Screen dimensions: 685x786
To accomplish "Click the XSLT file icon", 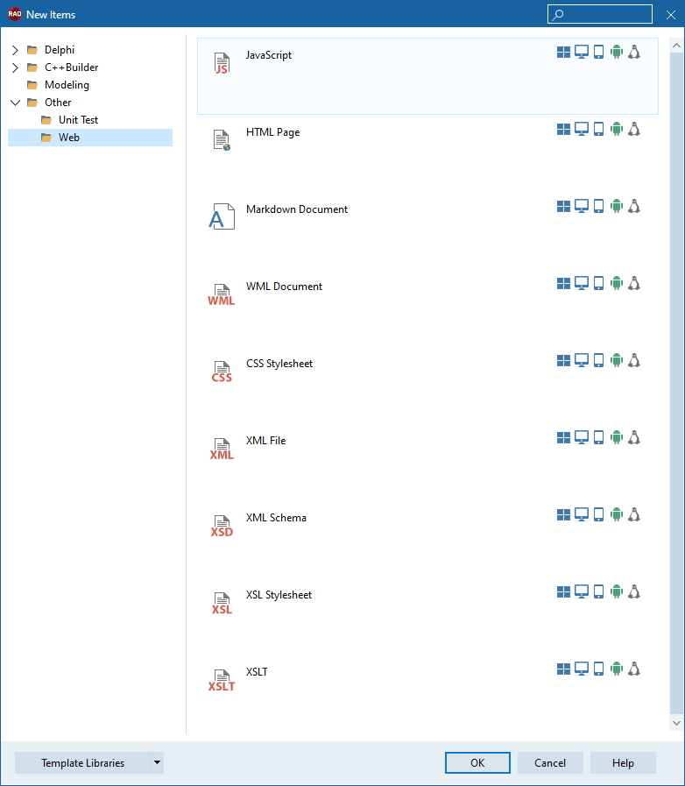I will [x=222, y=680].
